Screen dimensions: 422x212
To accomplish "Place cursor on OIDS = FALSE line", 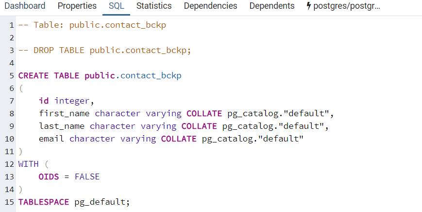I will click(69, 177).
